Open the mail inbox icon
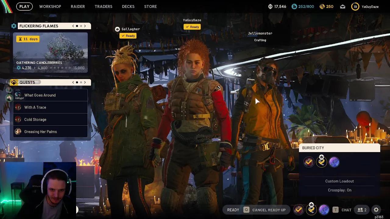Image resolution: width=390 pixels, height=219 pixels. tap(343, 6)
